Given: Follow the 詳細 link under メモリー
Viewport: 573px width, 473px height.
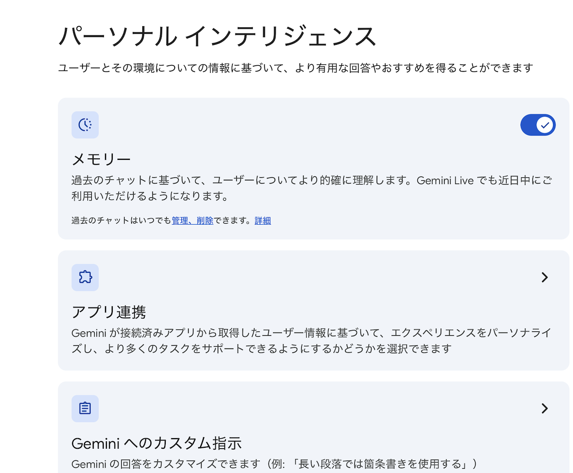Looking at the screenshot, I should coord(263,221).
